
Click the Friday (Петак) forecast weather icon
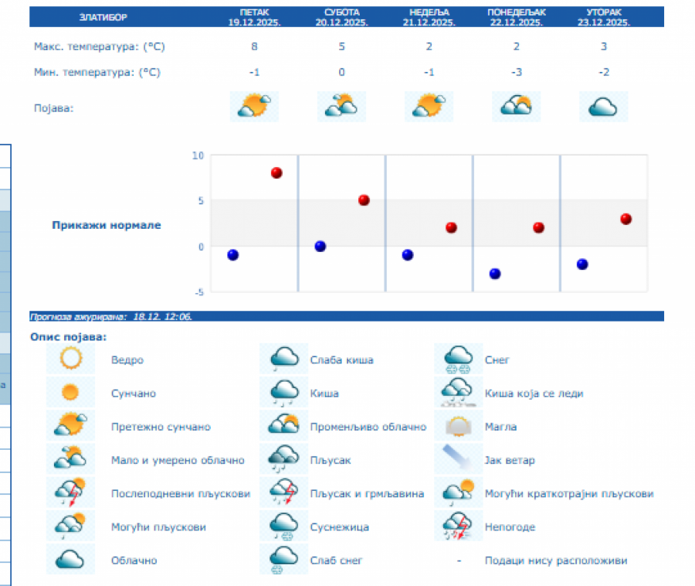point(254,106)
